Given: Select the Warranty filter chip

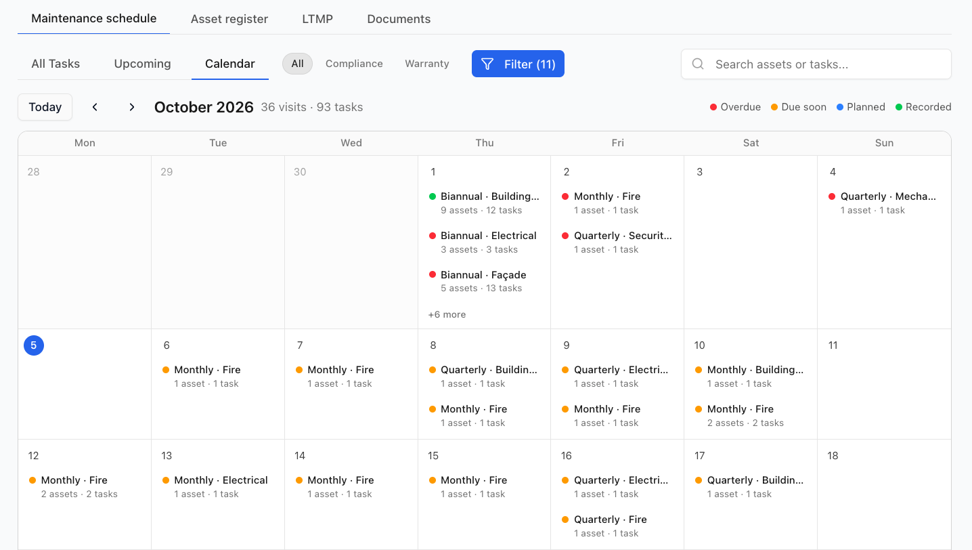Looking at the screenshot, I should [427, 64].
